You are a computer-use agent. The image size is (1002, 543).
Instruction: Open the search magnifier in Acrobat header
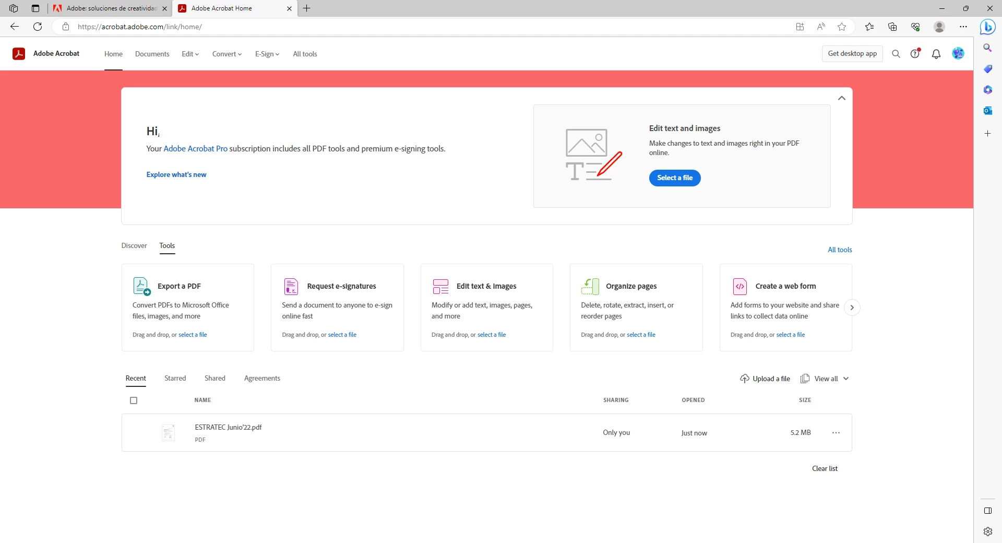click(x=896, y=54)
